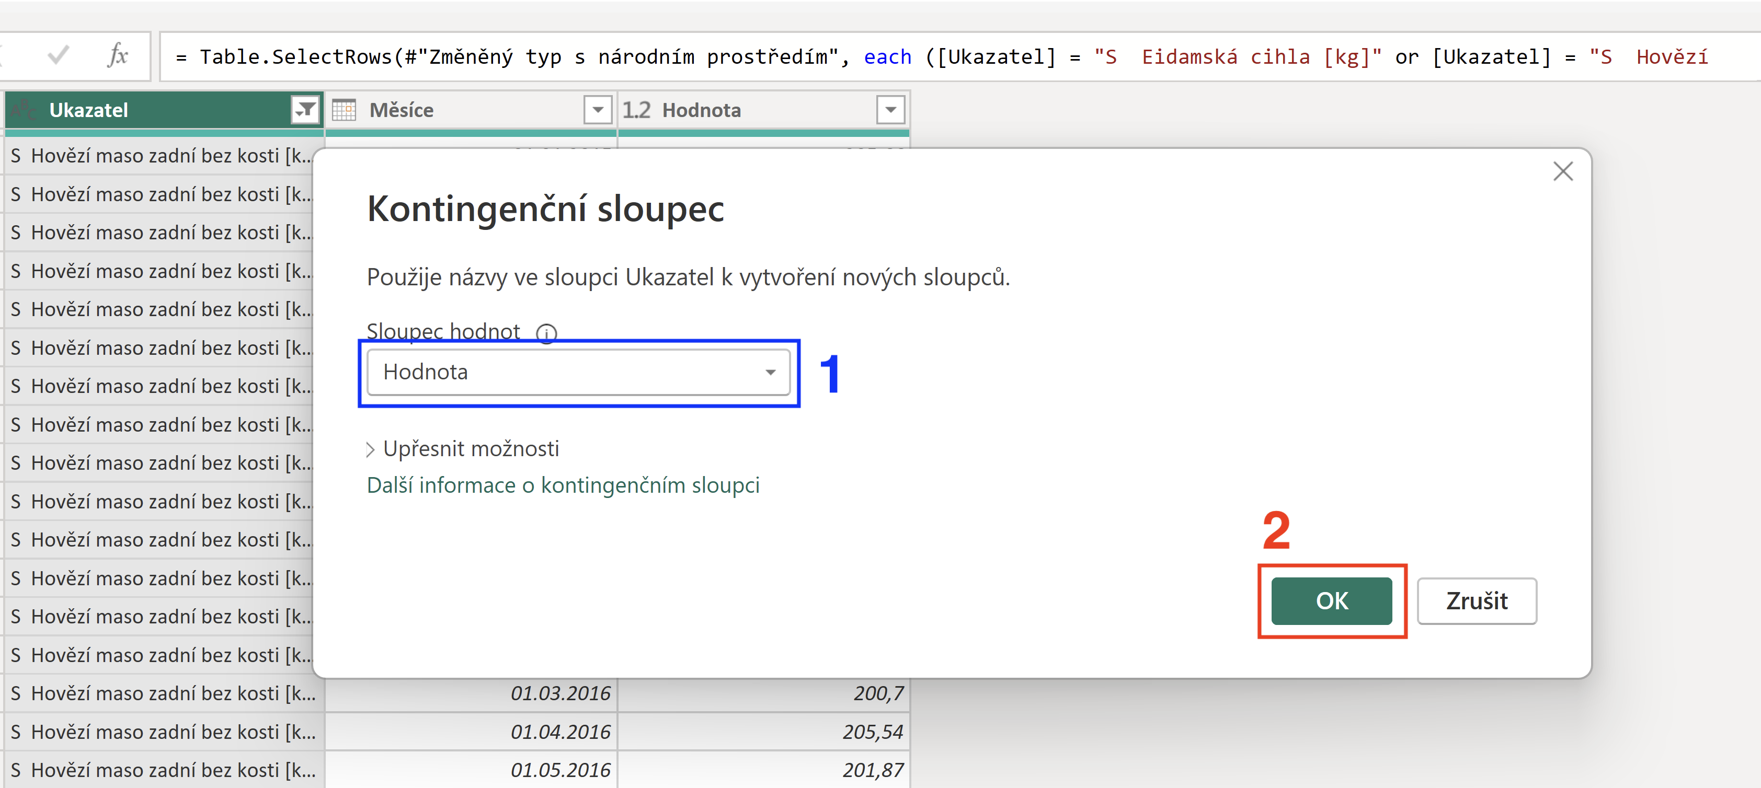Viewport: 1761px width, 788px height.
Task: Open link Další informace o kontingenčním sloupci
Action: coord(563,485)
